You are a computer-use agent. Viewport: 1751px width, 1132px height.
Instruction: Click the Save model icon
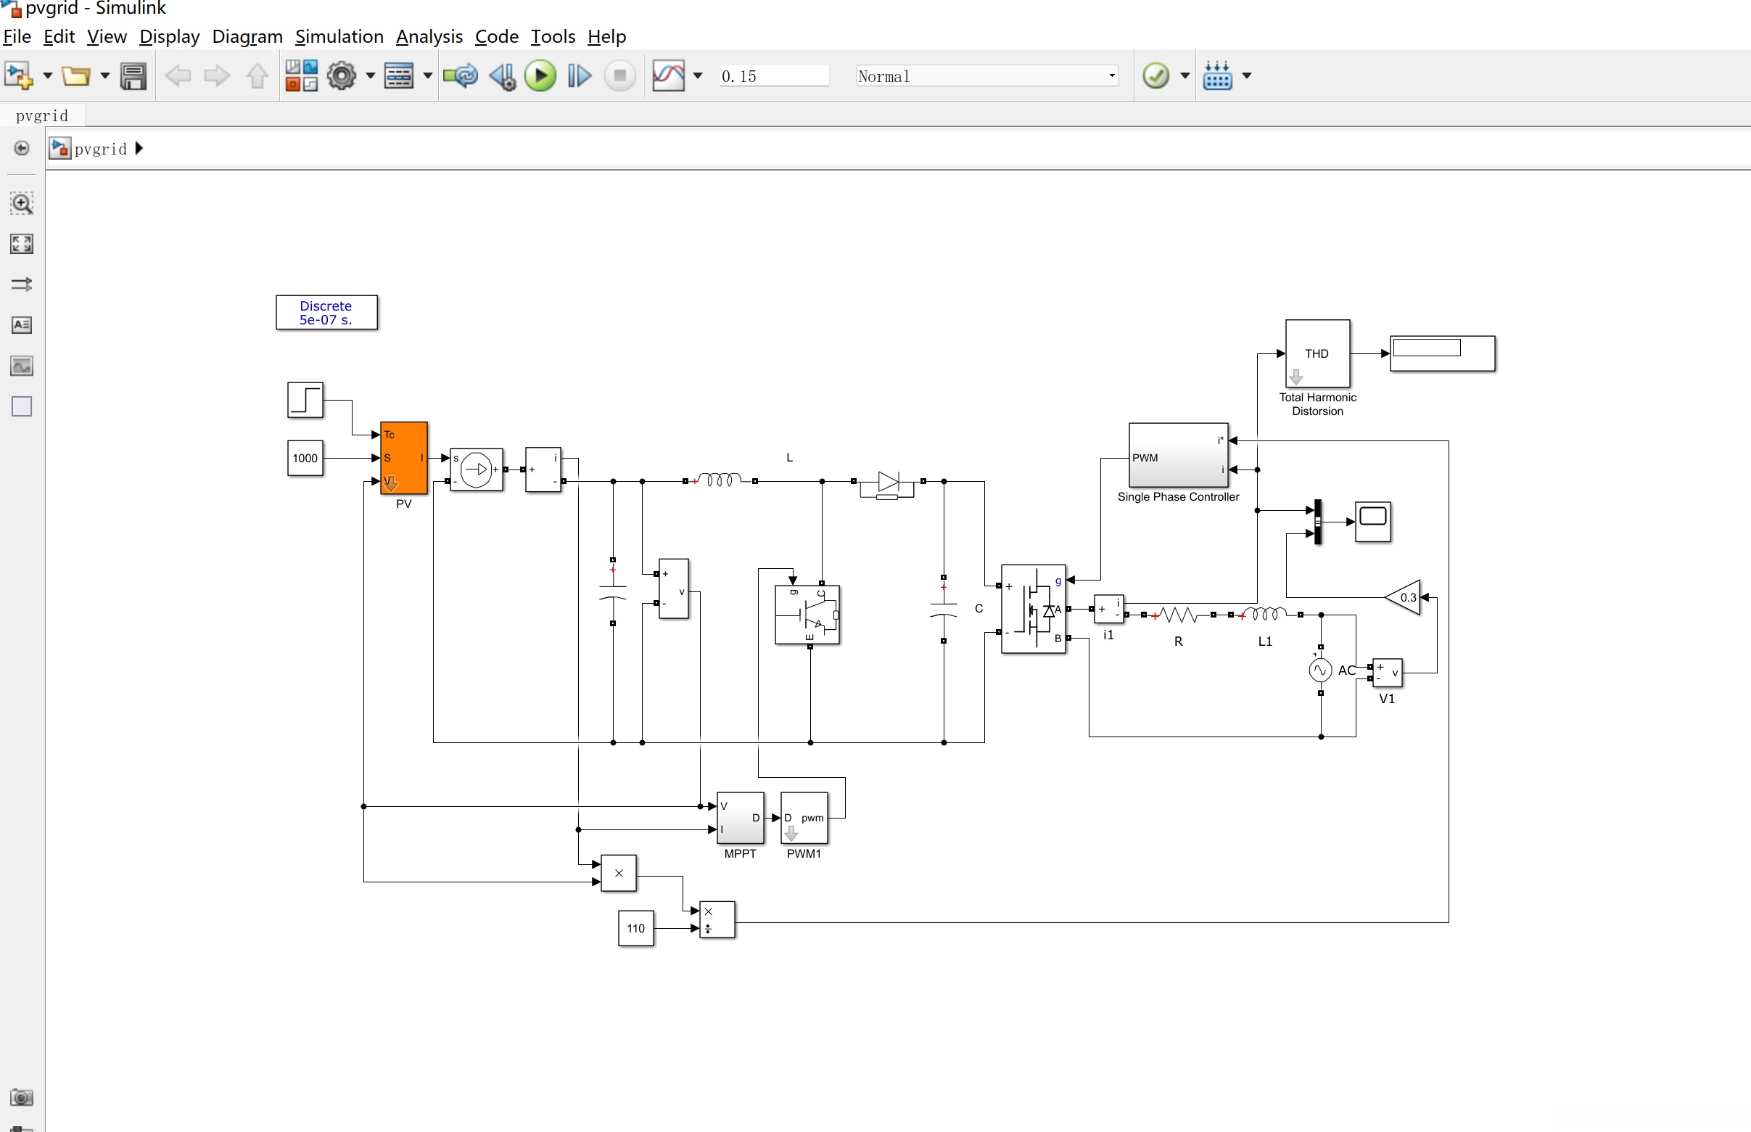pyautogui.click(x=133, y=75)
